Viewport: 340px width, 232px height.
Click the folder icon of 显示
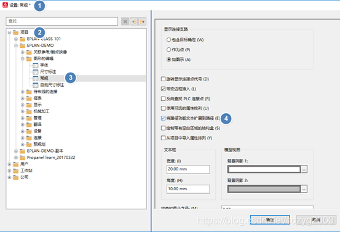tap(29, 105)
